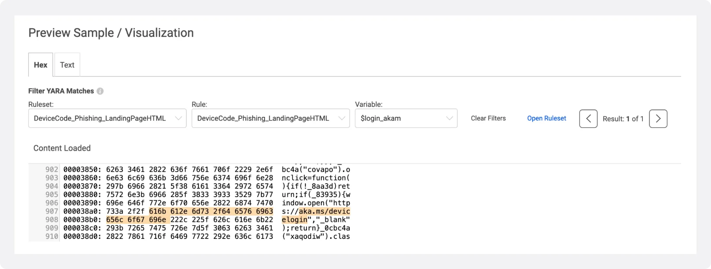Click ASCII text 'bc4a("covapo").o'

(x=316, y=170)
